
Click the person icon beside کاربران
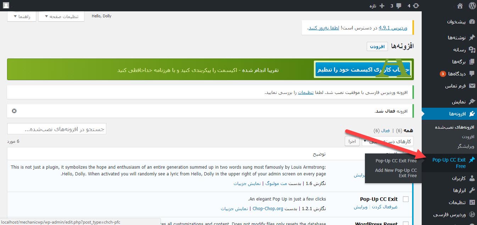click(x=472, y=178)
